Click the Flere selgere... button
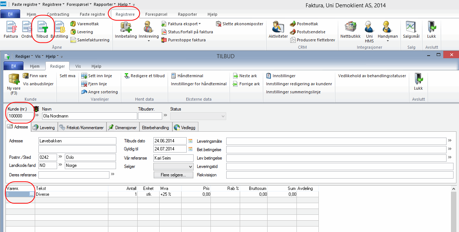 coord(173,175)
